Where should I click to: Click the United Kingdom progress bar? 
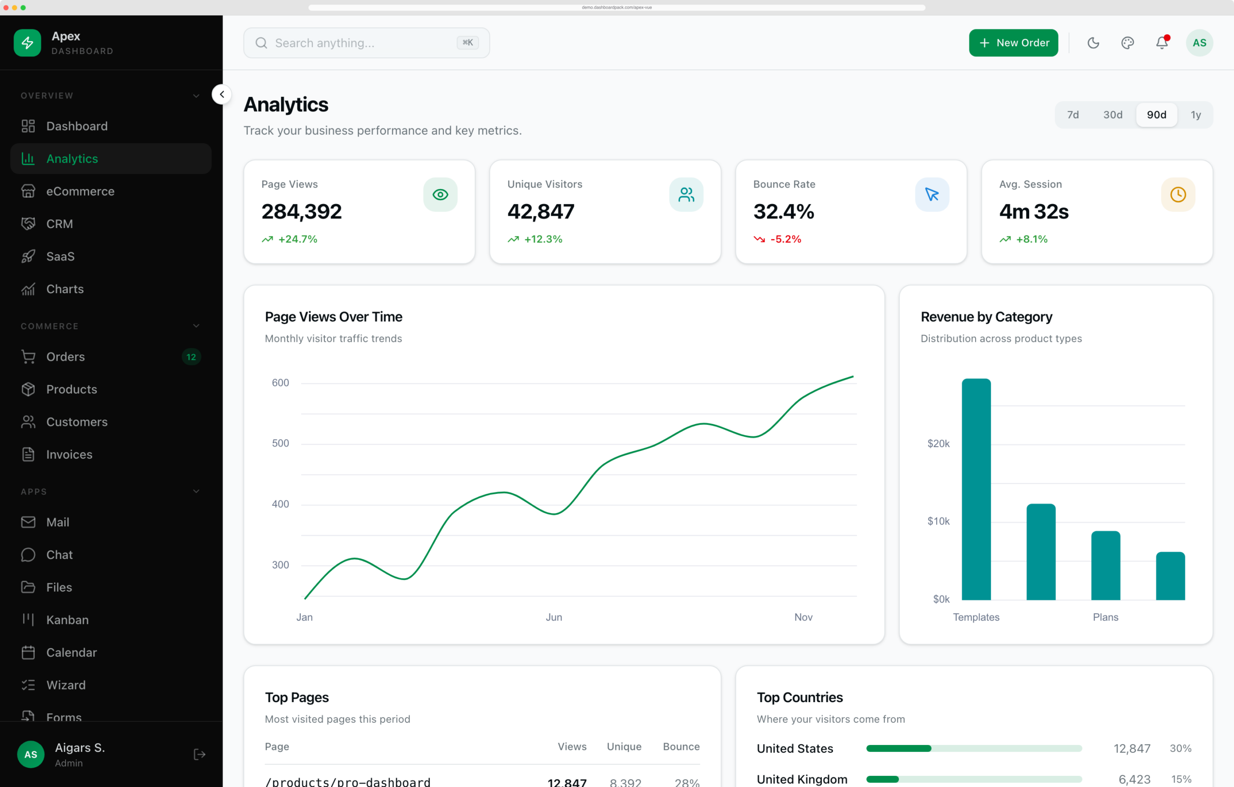pyautogui.click(x=974, y=779)
